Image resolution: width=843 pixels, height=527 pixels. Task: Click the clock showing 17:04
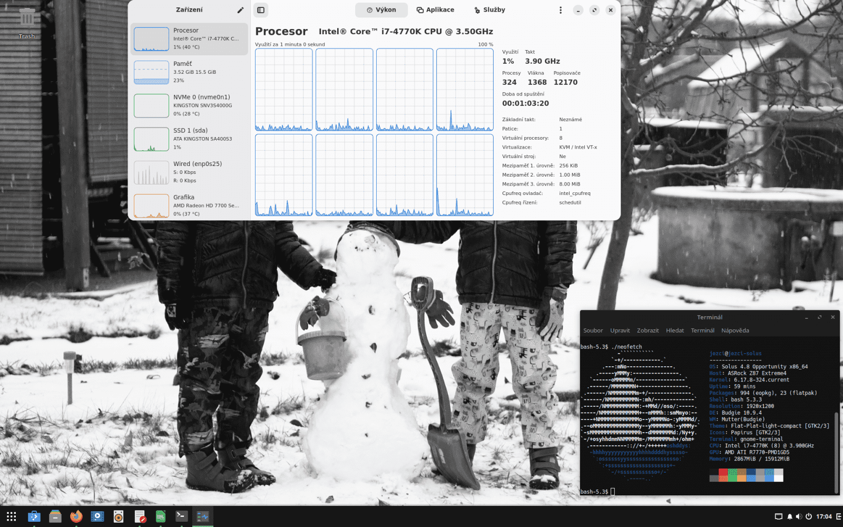click(x=825, y=516)
